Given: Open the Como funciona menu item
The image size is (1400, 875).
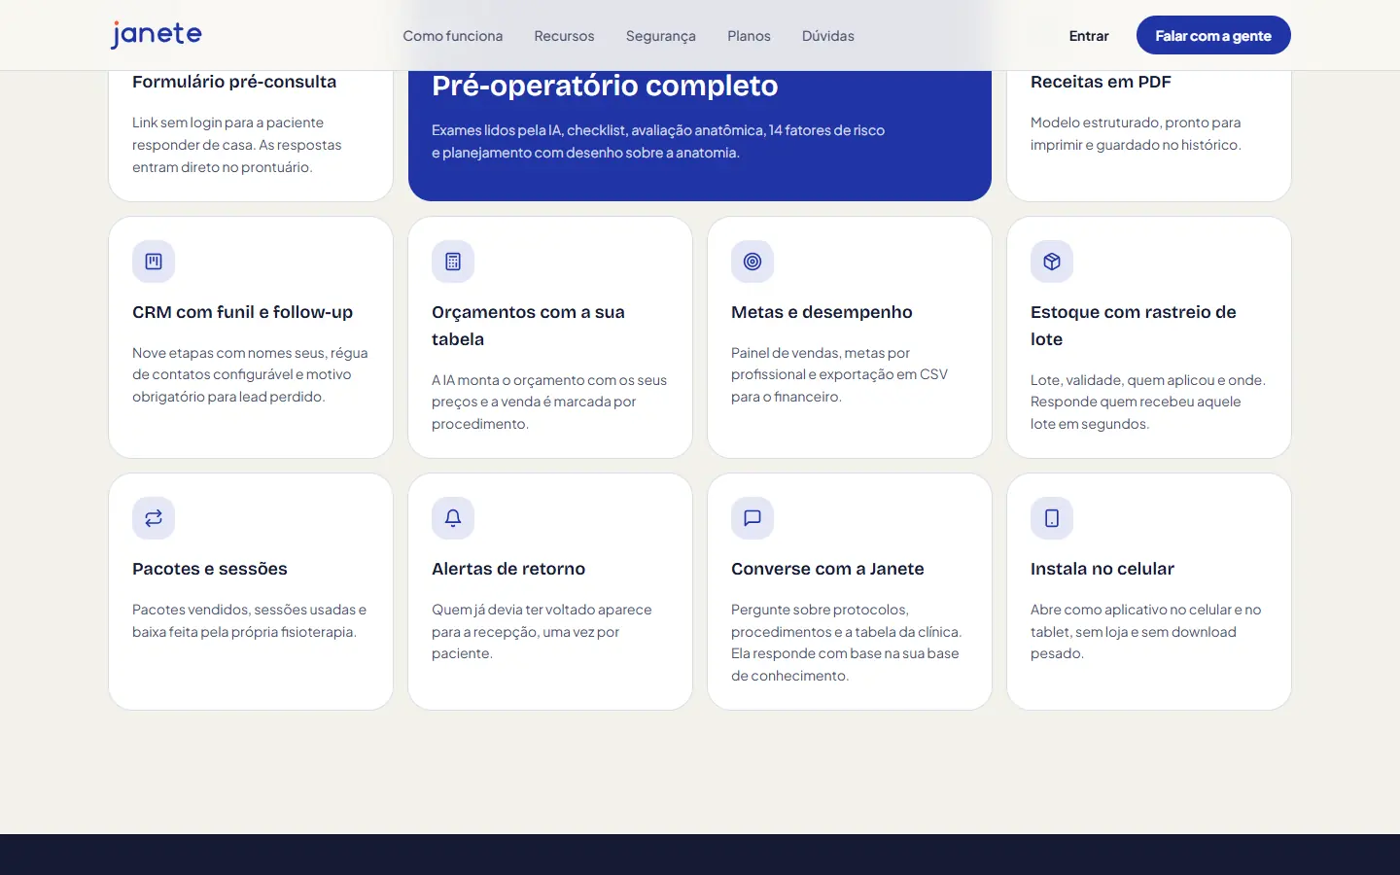Looking at the screenshot, I should point(453,36).
